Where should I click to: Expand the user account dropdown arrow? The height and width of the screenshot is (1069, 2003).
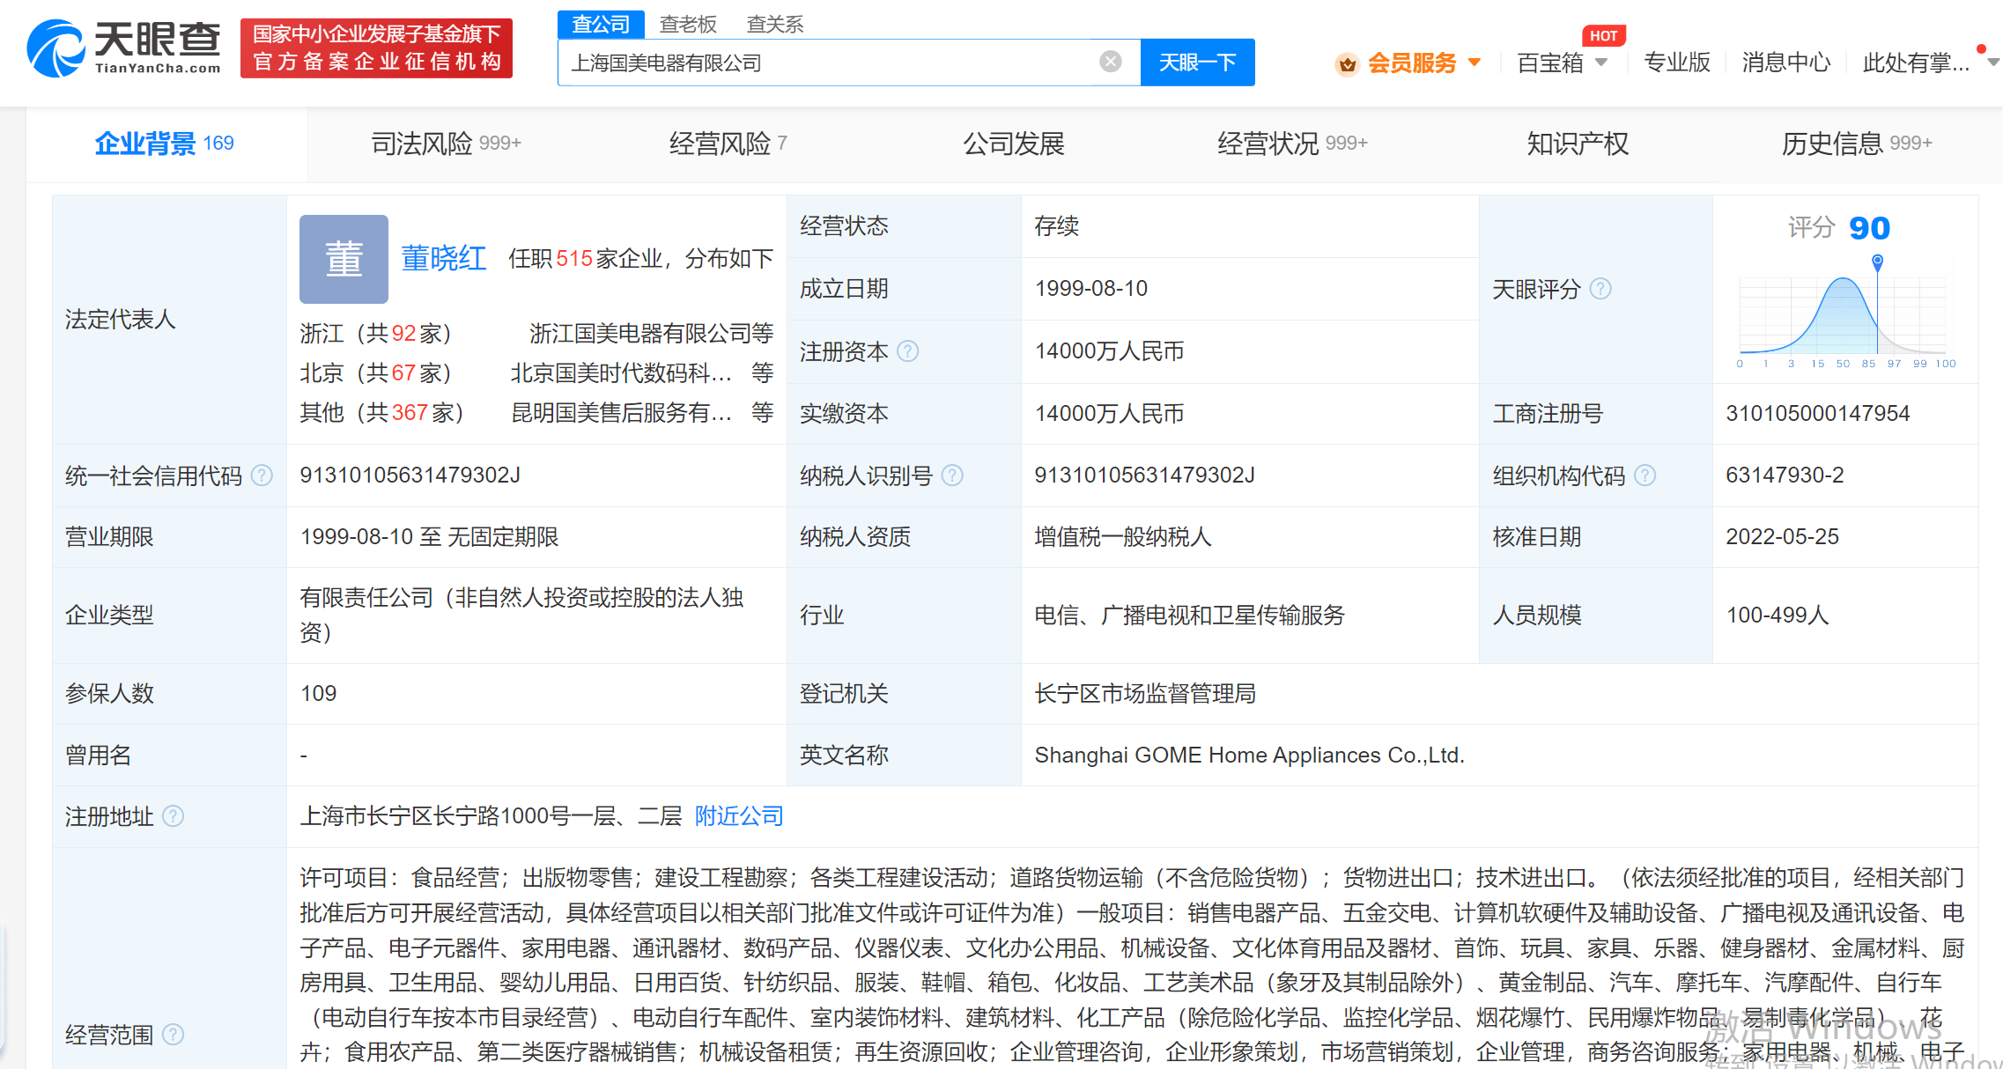1993,63
